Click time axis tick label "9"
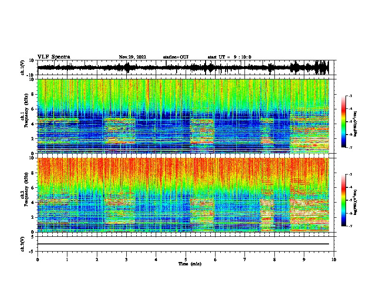The image size is (376, 291). tap(304, 260)
